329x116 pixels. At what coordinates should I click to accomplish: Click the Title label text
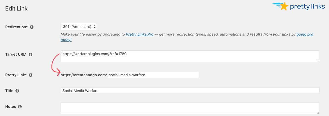[x=9, y=91]
